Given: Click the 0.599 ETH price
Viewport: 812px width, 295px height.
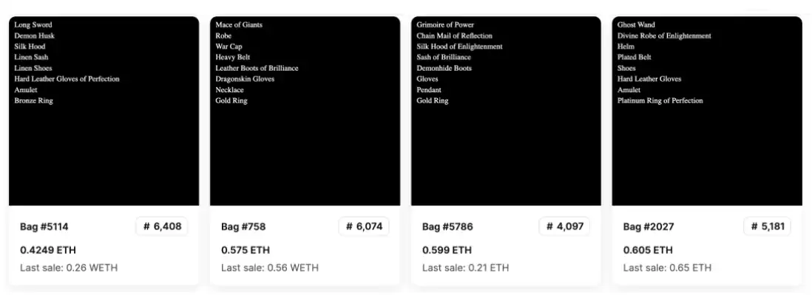Looking at the screenshot, I should [x=447, y=250].
